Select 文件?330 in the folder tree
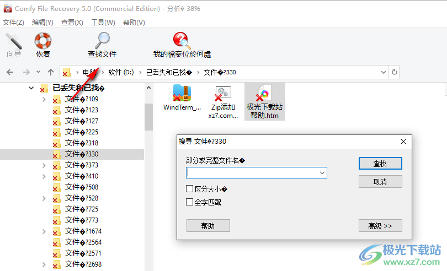Viewport: 447px width, 271px height. pos(82,154)
